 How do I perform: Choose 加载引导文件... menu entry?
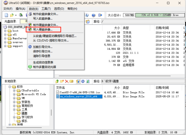tap(56, 47)
